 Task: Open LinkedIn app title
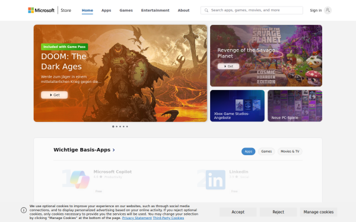[x=239, y=172]
